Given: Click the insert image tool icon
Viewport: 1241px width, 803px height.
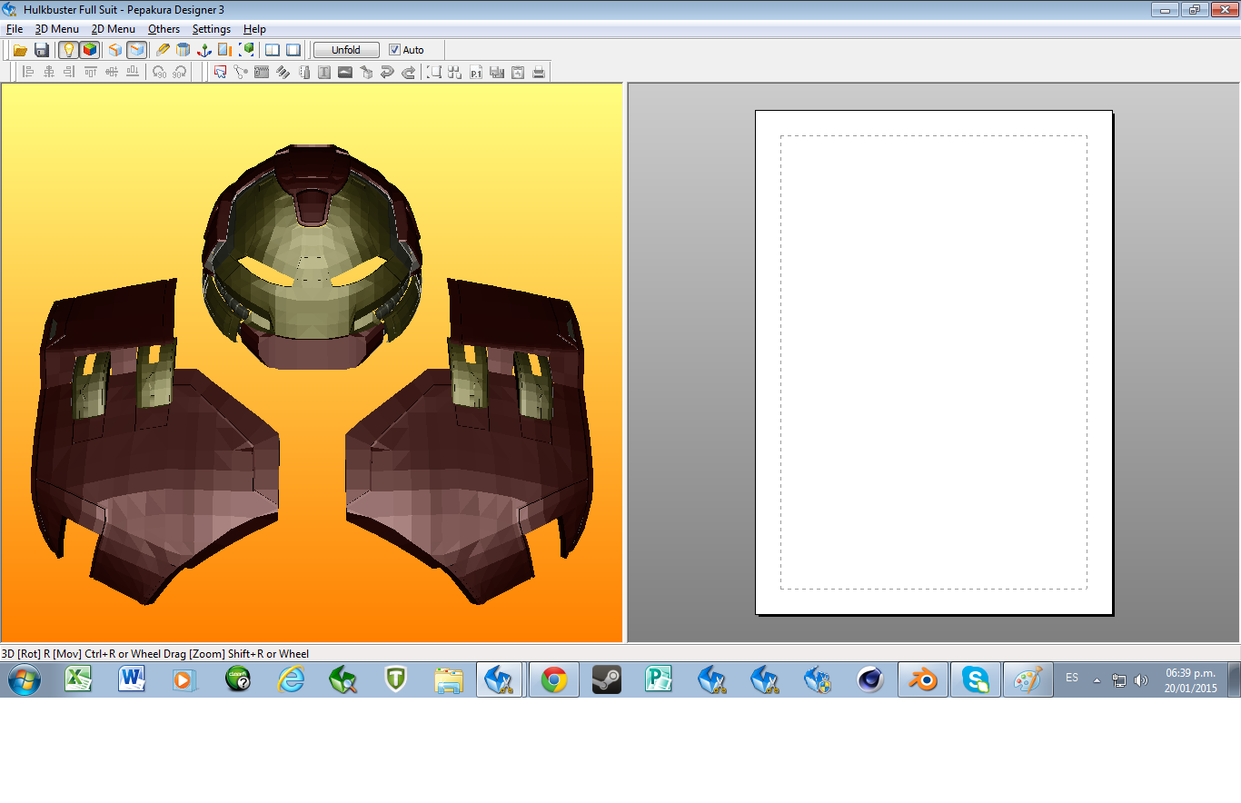Looking at the screenshot, I should (345, 72).
